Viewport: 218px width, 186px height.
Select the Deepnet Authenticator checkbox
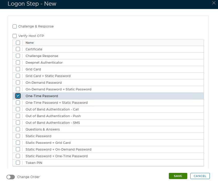(x=18, y=63)
